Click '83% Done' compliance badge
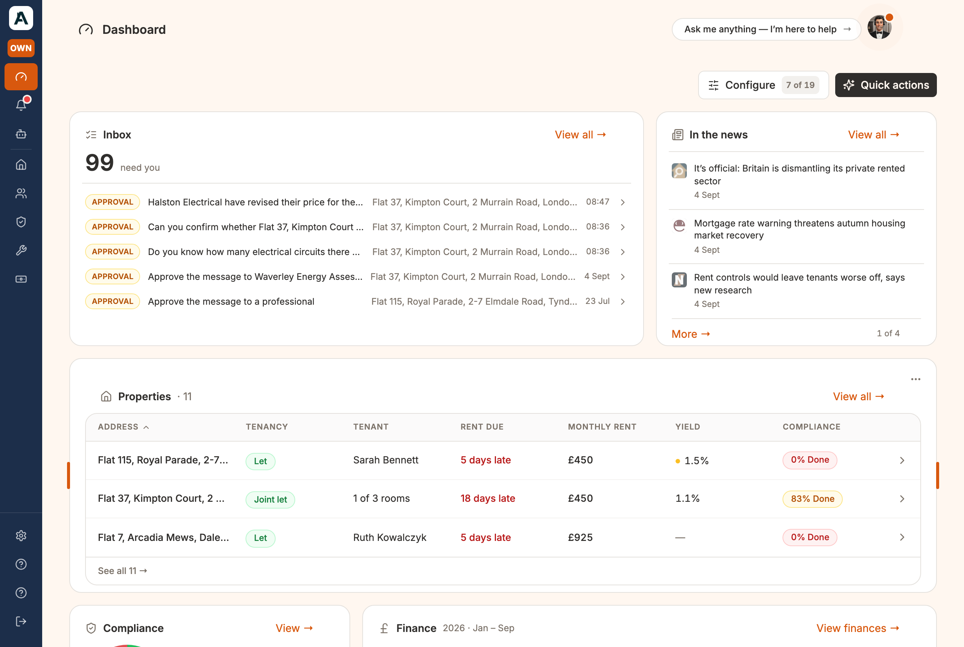This screenshot has width=964, height=647. pos(812,498)
